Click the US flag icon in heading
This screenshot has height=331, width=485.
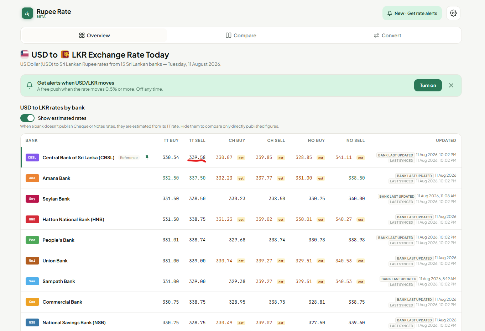[25, 54]
